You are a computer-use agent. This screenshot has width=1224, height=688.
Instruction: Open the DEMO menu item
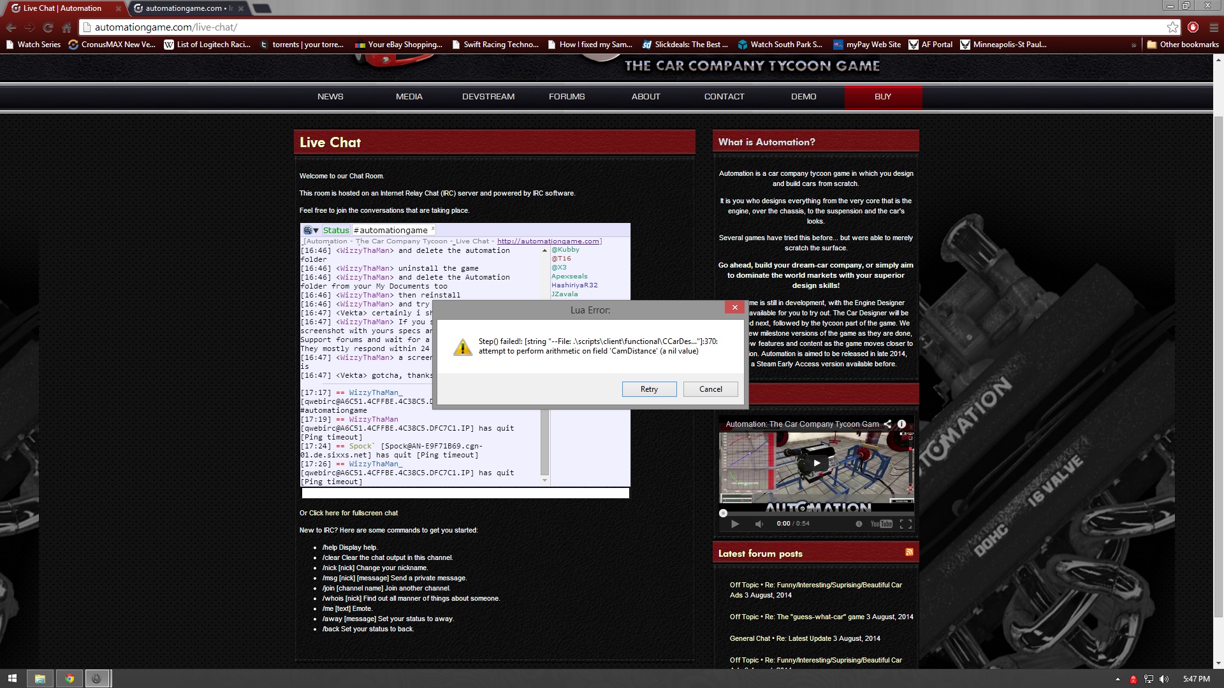[803, 97]
